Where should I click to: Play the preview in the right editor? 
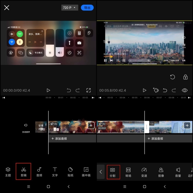[x=145, y=90]
